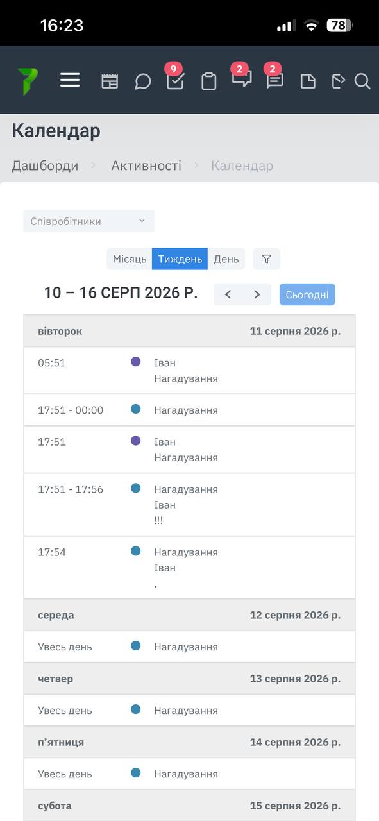The width and height of the screenshot is (379, 821).
Task: Open the clipboard icon in header
Action: coord(208,81)
